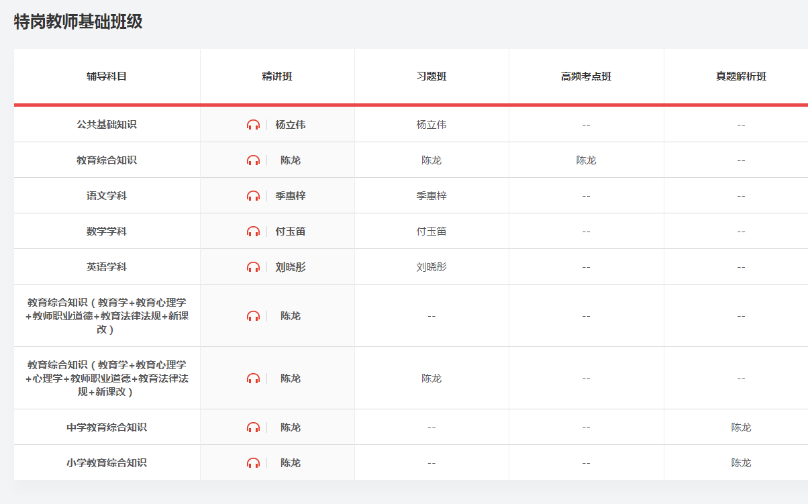Play audio icon next to 季惠梓 in 精讲班

tap(253, 196)
